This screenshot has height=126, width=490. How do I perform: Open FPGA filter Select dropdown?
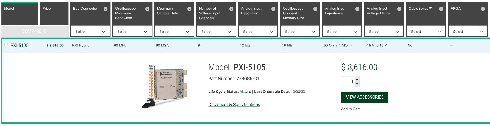click(468, 31)
